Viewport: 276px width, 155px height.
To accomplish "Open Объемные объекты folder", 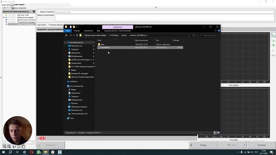I will pyautogui.click(x=79, y=107).
